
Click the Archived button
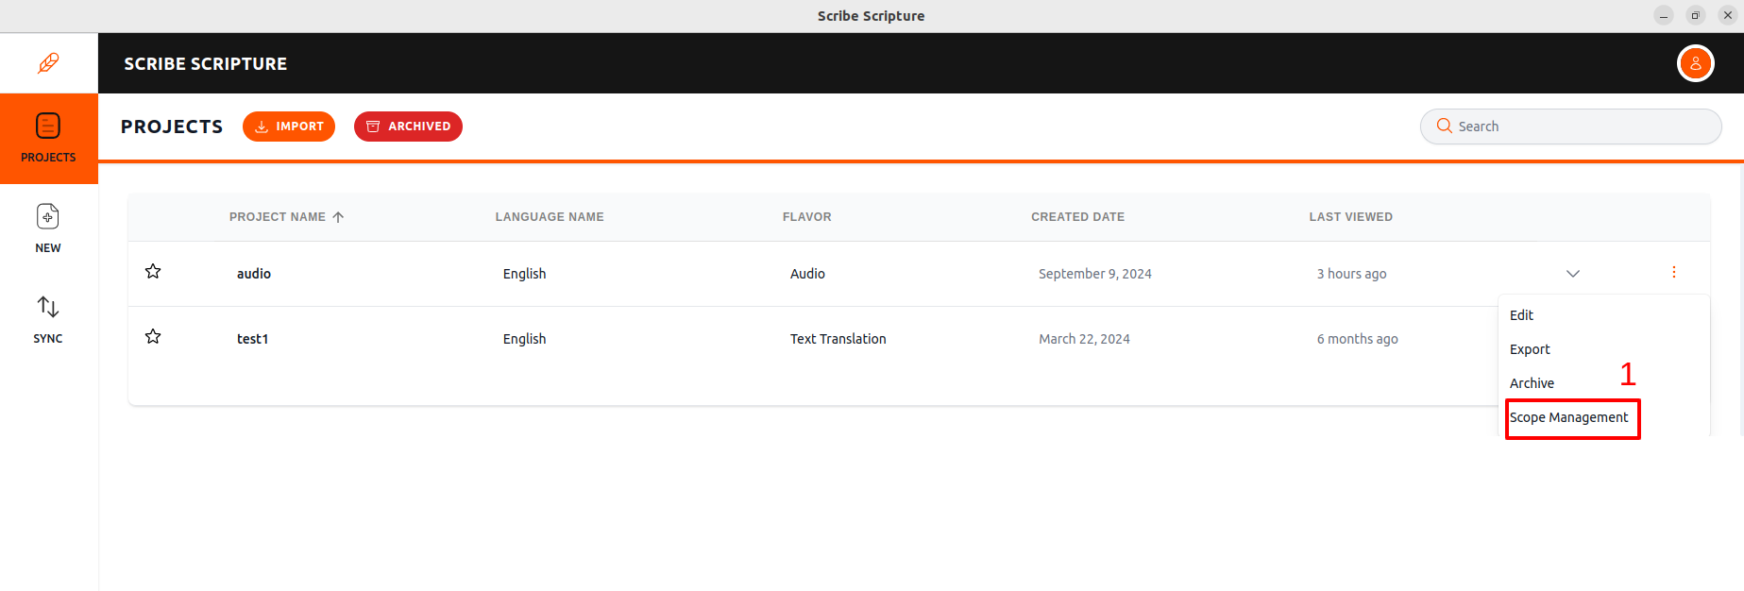pos(408,127)
